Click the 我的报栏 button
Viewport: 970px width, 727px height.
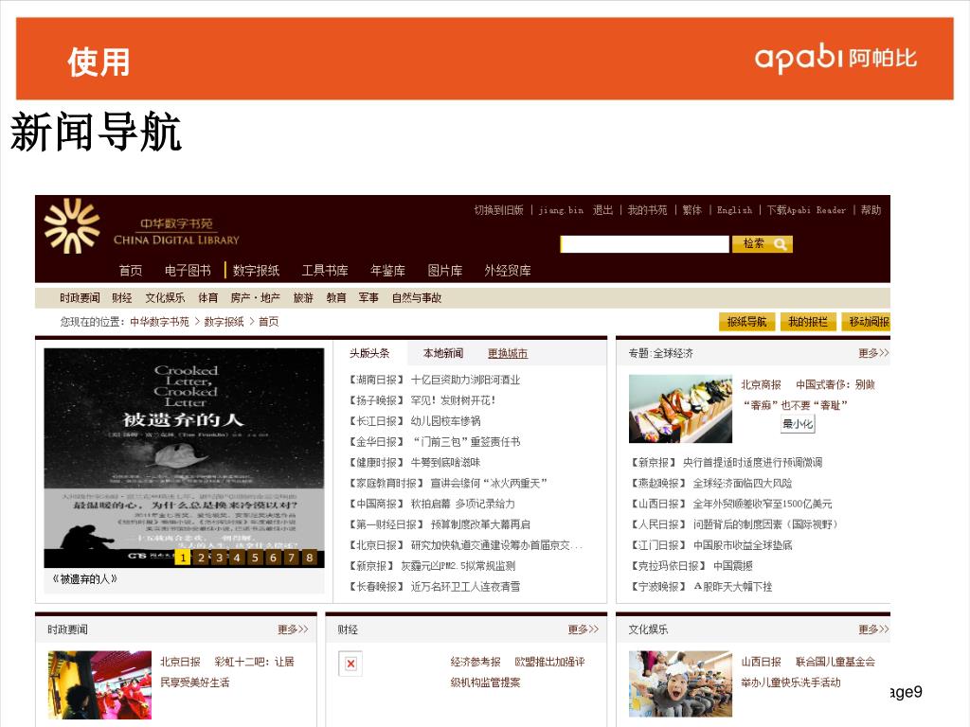click(x=808, y=322)
